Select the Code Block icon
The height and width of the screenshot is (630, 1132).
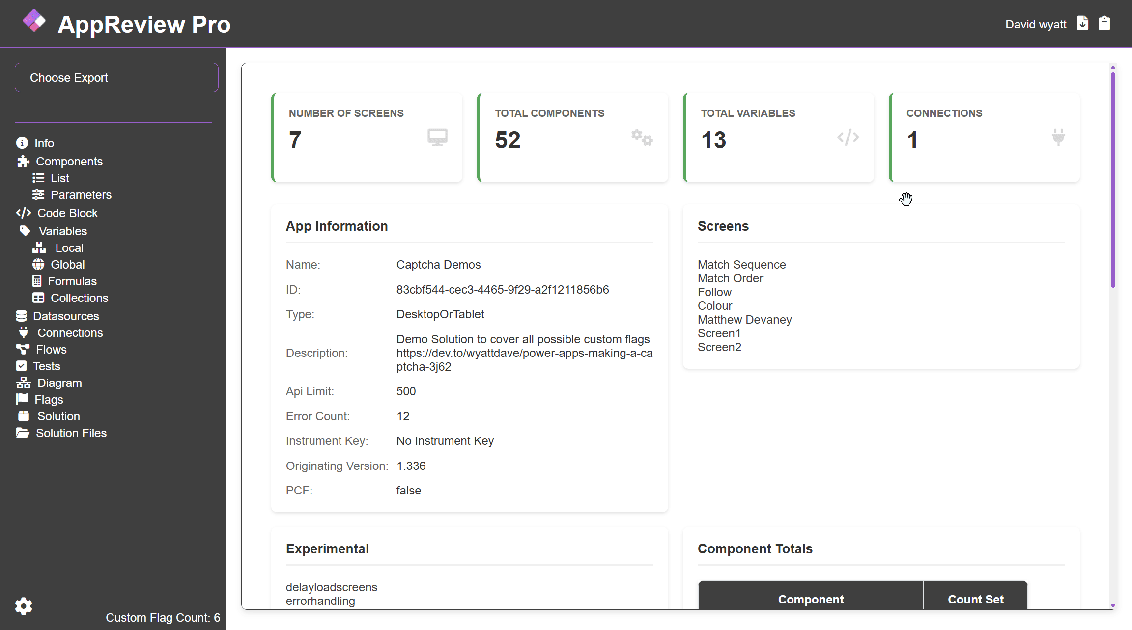23,213
